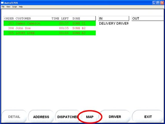Open the Help menu
The height and width of the screenshot is (124, 165).
tap(21, 7)
